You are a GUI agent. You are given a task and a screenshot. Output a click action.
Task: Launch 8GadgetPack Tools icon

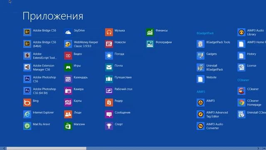coord(200,44)
